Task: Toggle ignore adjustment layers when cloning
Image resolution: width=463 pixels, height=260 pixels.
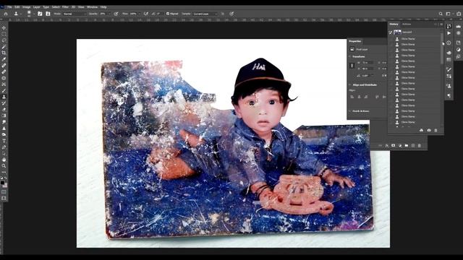Action: pos(222,14)
